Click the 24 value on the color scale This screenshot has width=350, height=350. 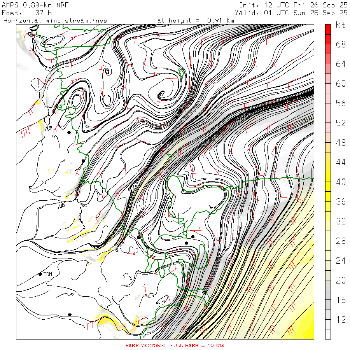(341, 261)
